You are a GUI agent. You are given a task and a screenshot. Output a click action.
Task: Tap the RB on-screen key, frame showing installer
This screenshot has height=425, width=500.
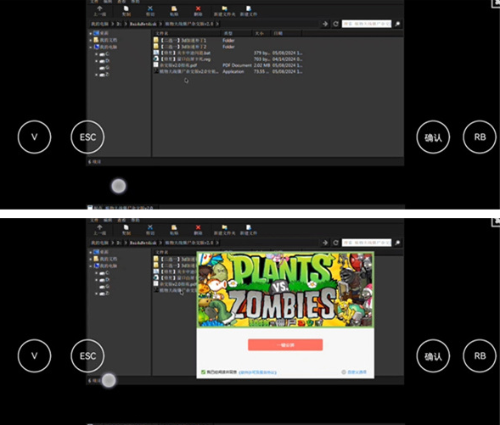480,356
